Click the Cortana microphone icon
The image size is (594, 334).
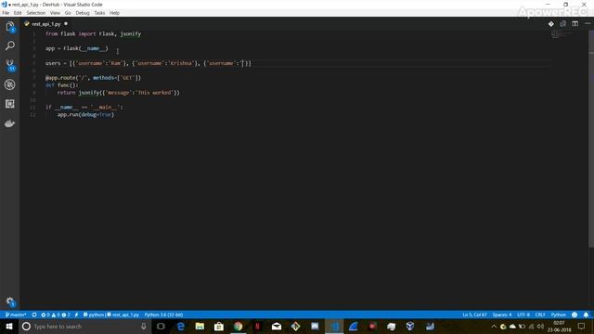click(144, 327)
